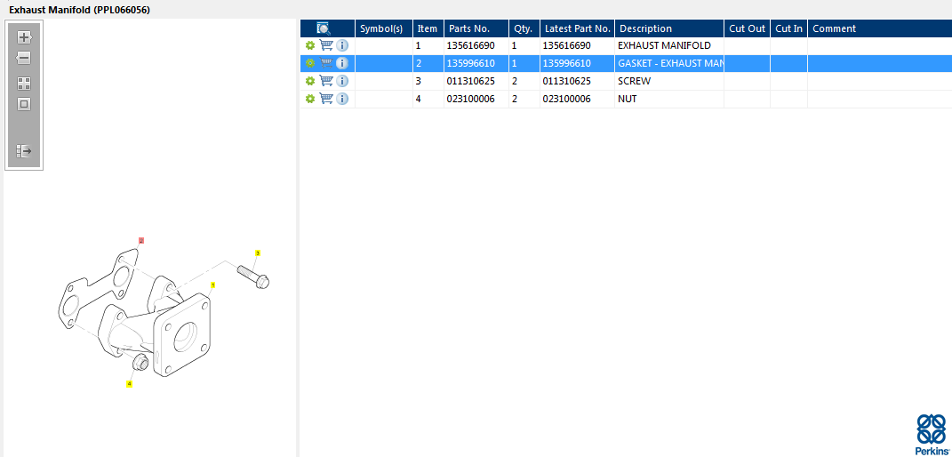Screen dimensions: 952x457
Task: Sort by the Item column header
Action: click(x=428, y=28)
